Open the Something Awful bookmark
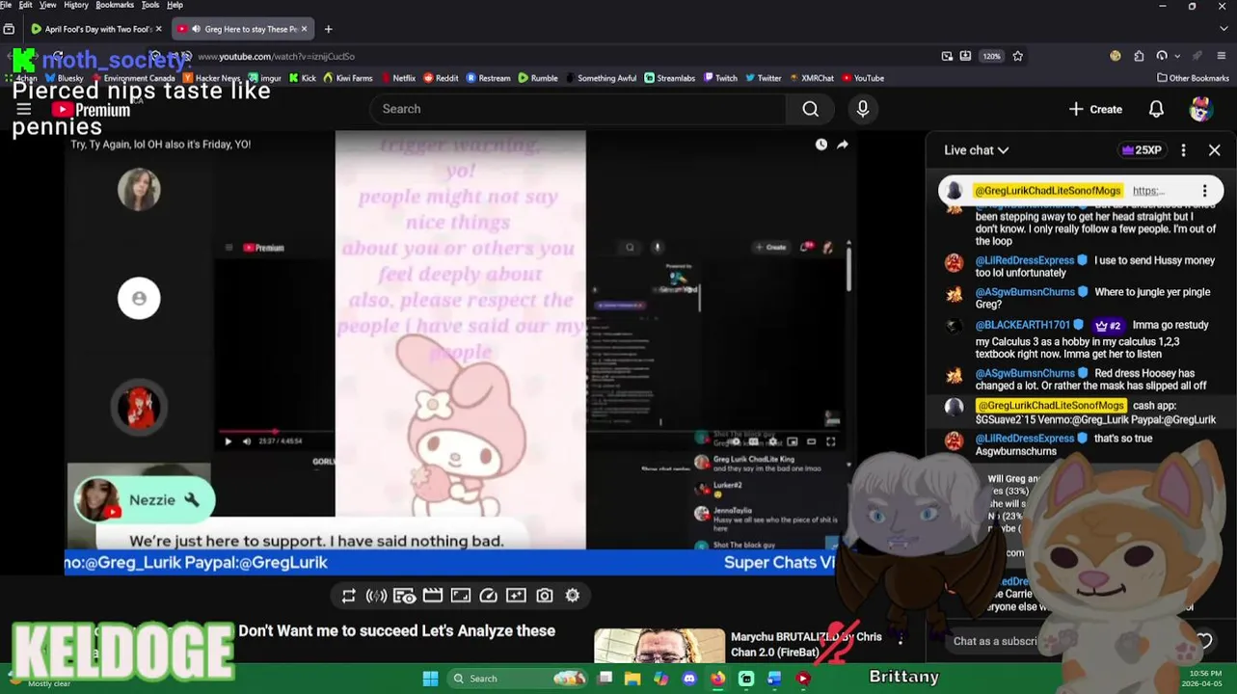The width and height of the screenshot is (1237, 694). pos(601,78)
